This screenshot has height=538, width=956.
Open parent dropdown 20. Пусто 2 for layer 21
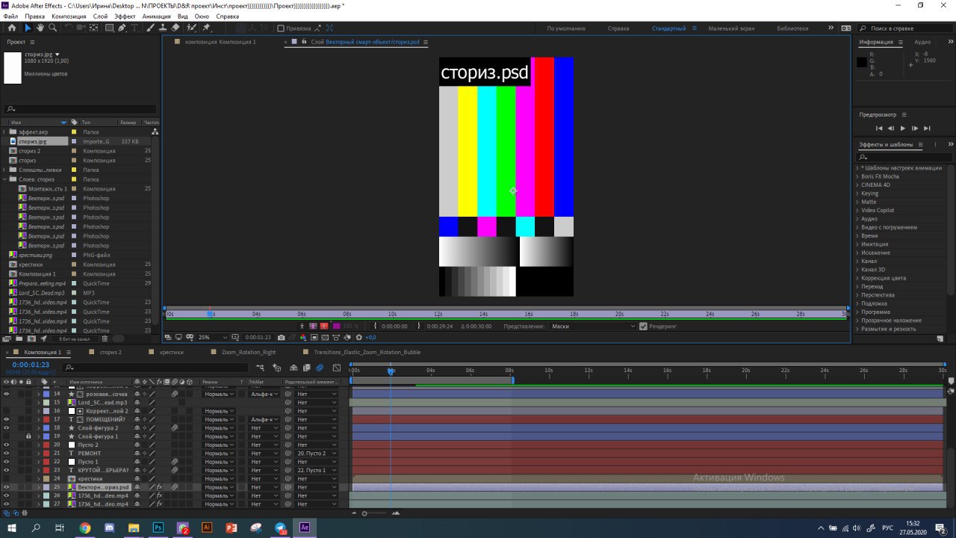pyautogui.click(x=317, y=454)
